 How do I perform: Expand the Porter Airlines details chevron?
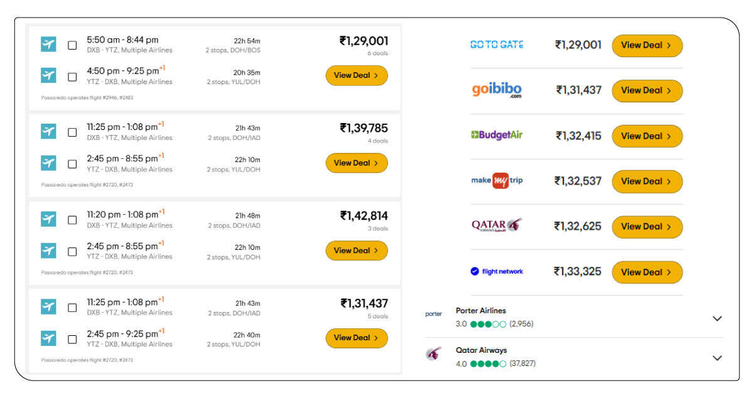(717, 317)
